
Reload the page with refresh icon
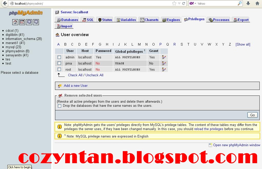coord(183,3)
